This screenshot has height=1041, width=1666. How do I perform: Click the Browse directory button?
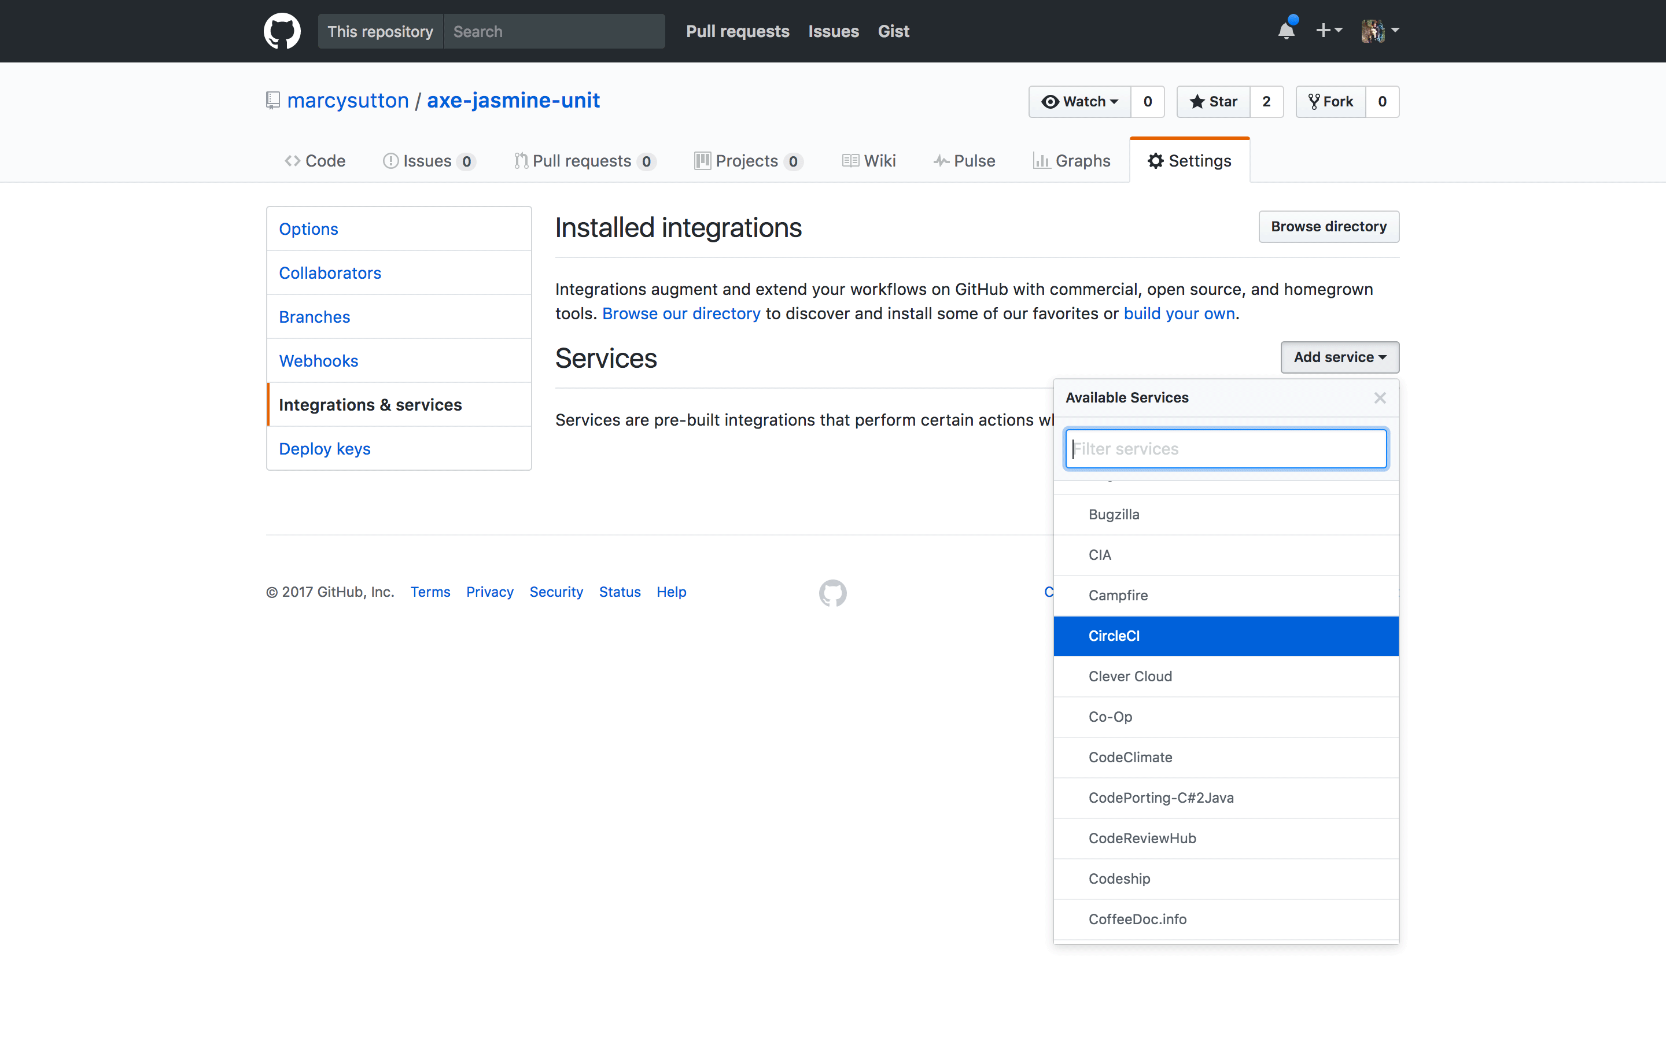(1328, 226)
